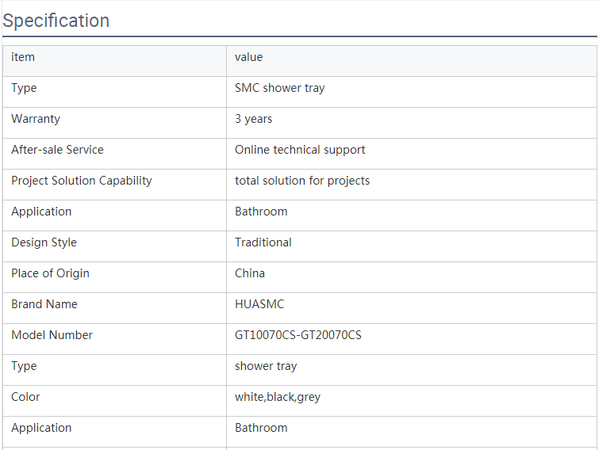This screenshot has height=450, width=599.
Task: Select the '3 years' warranty value
Action: (x=253, y=119)
